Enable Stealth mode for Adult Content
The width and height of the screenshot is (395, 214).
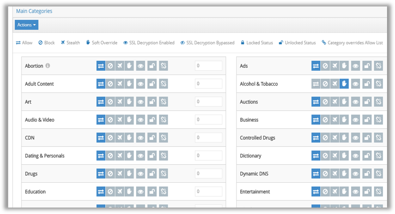(120, 84)
